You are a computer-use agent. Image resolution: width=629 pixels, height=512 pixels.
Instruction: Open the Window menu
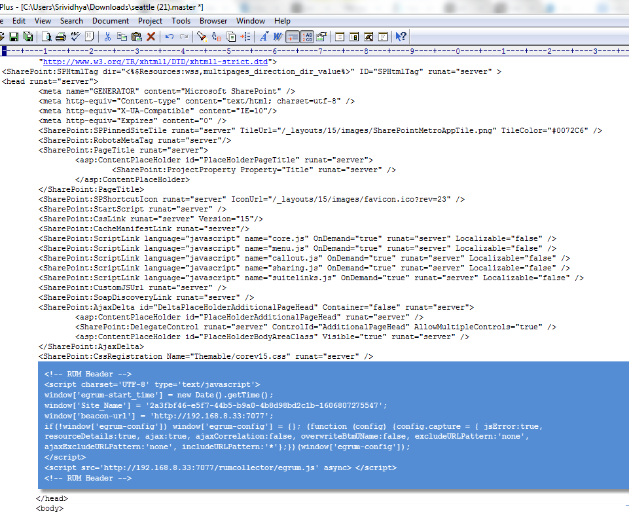click(x=250, y=21)
